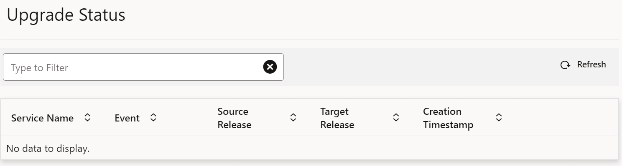Toggle sort arrows beside Source Release
This screenshot has height=166, width=622.
(293, 118)
